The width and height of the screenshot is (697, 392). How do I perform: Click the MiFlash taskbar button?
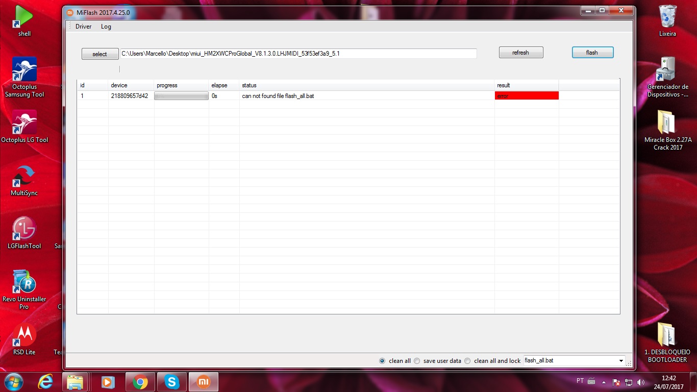[x=204, y=382]
